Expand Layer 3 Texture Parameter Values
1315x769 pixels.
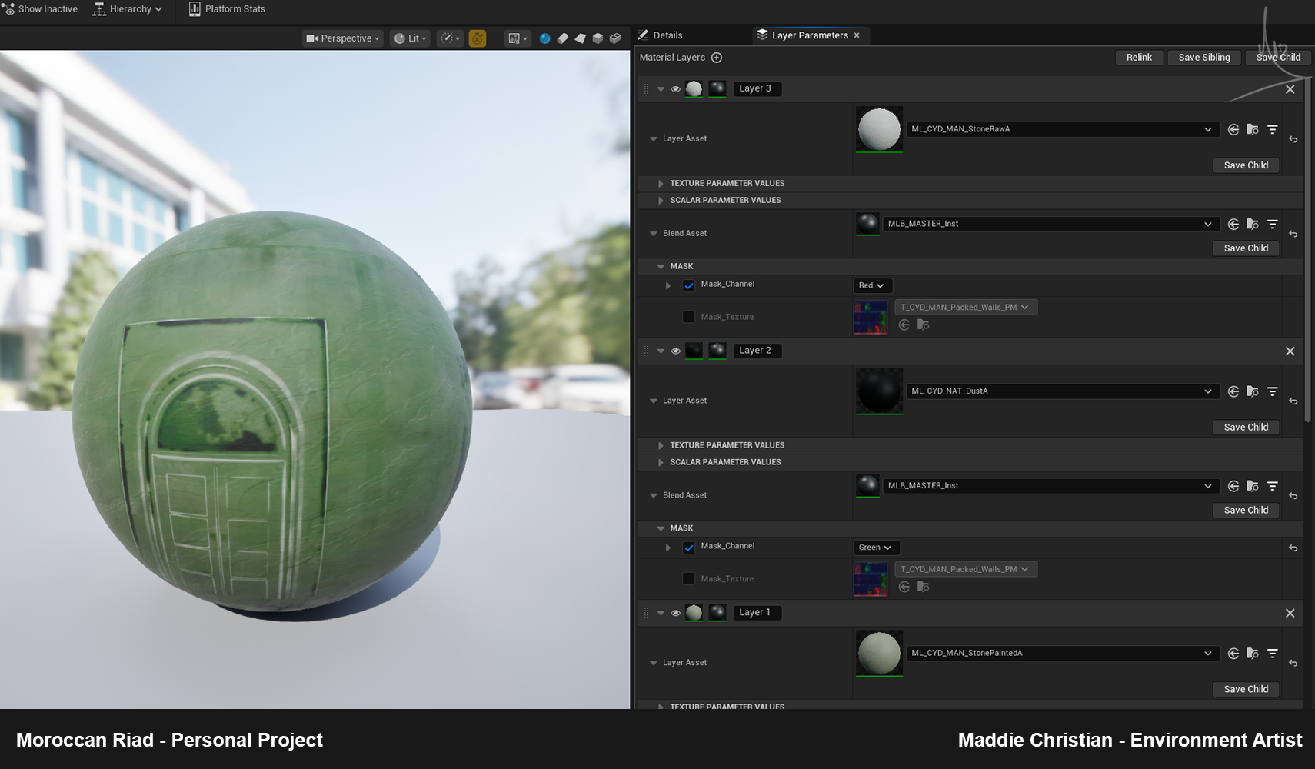pyautogui.click(x=661, y=184)
